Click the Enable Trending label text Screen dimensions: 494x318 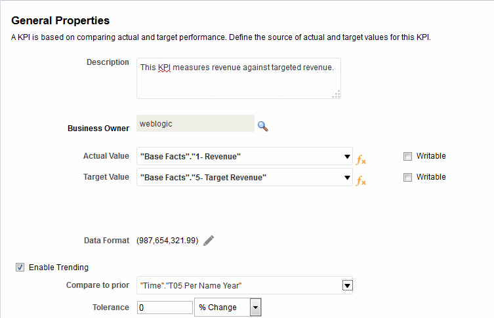click(58, 268)
